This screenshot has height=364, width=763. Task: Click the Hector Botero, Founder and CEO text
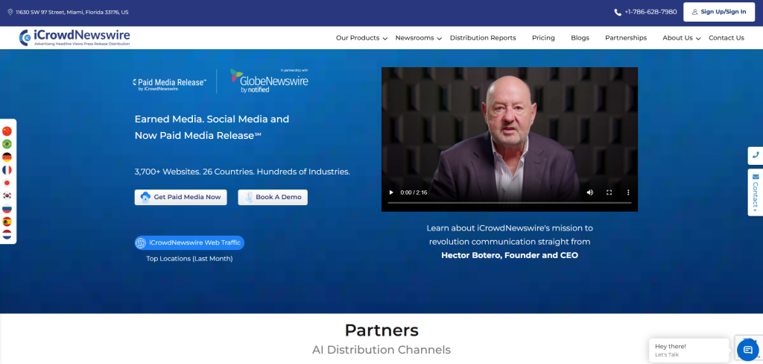[510, 255]
